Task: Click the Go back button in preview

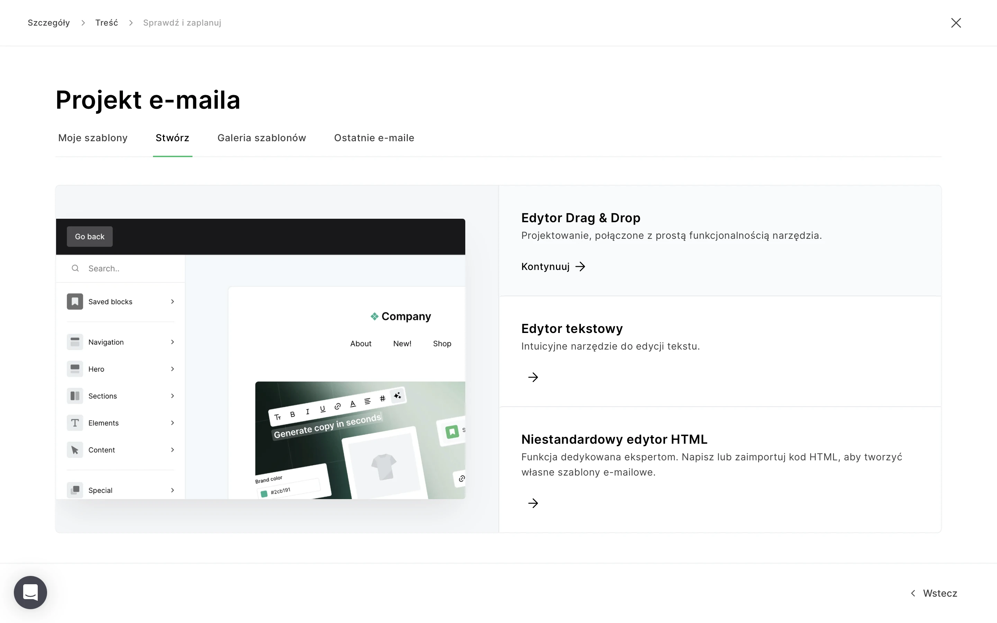Action: tap(90, 236)
